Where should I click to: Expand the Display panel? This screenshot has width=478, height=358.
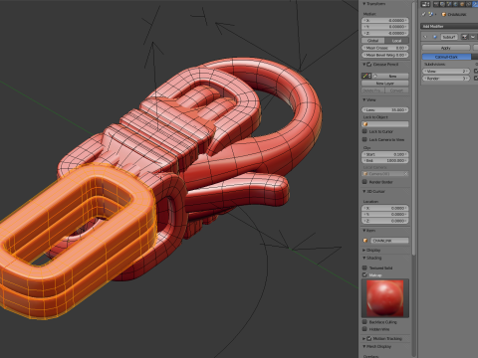(364, 250)
